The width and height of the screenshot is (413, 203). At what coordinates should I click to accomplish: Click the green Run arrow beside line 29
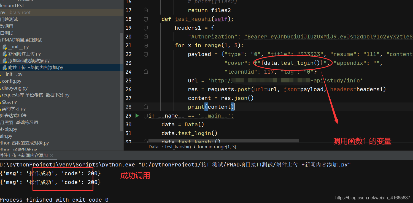(137, 116)
